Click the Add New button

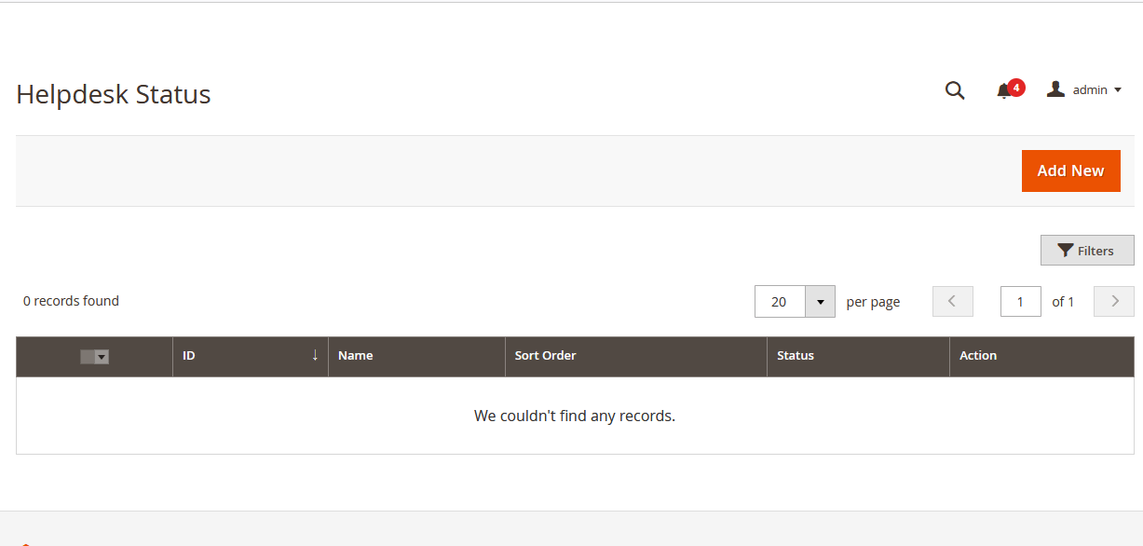1070,171
